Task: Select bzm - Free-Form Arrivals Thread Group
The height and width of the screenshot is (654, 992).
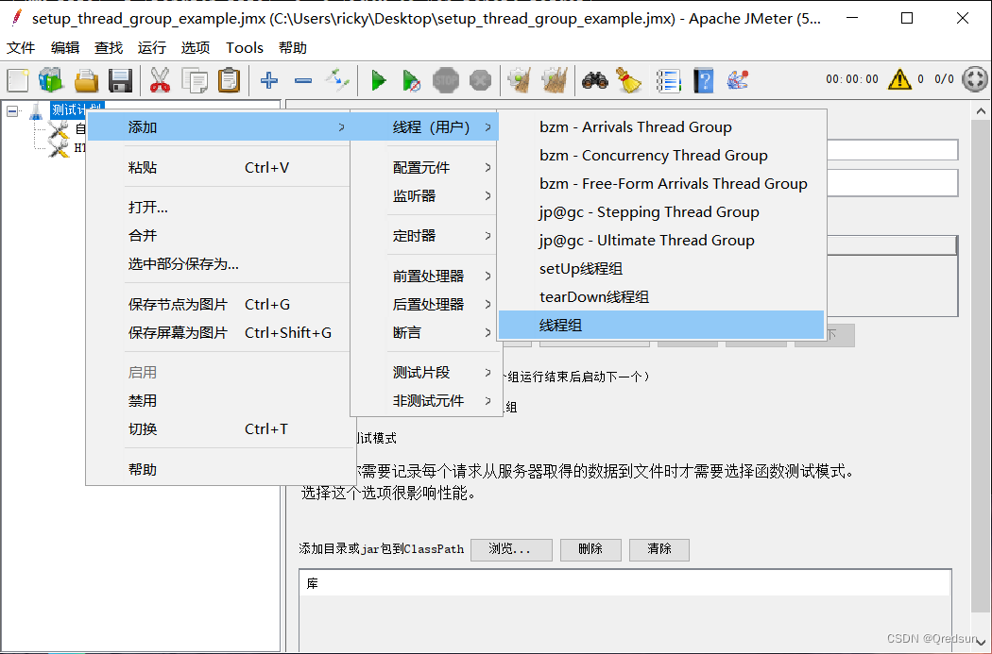Action: pos(661,184)
